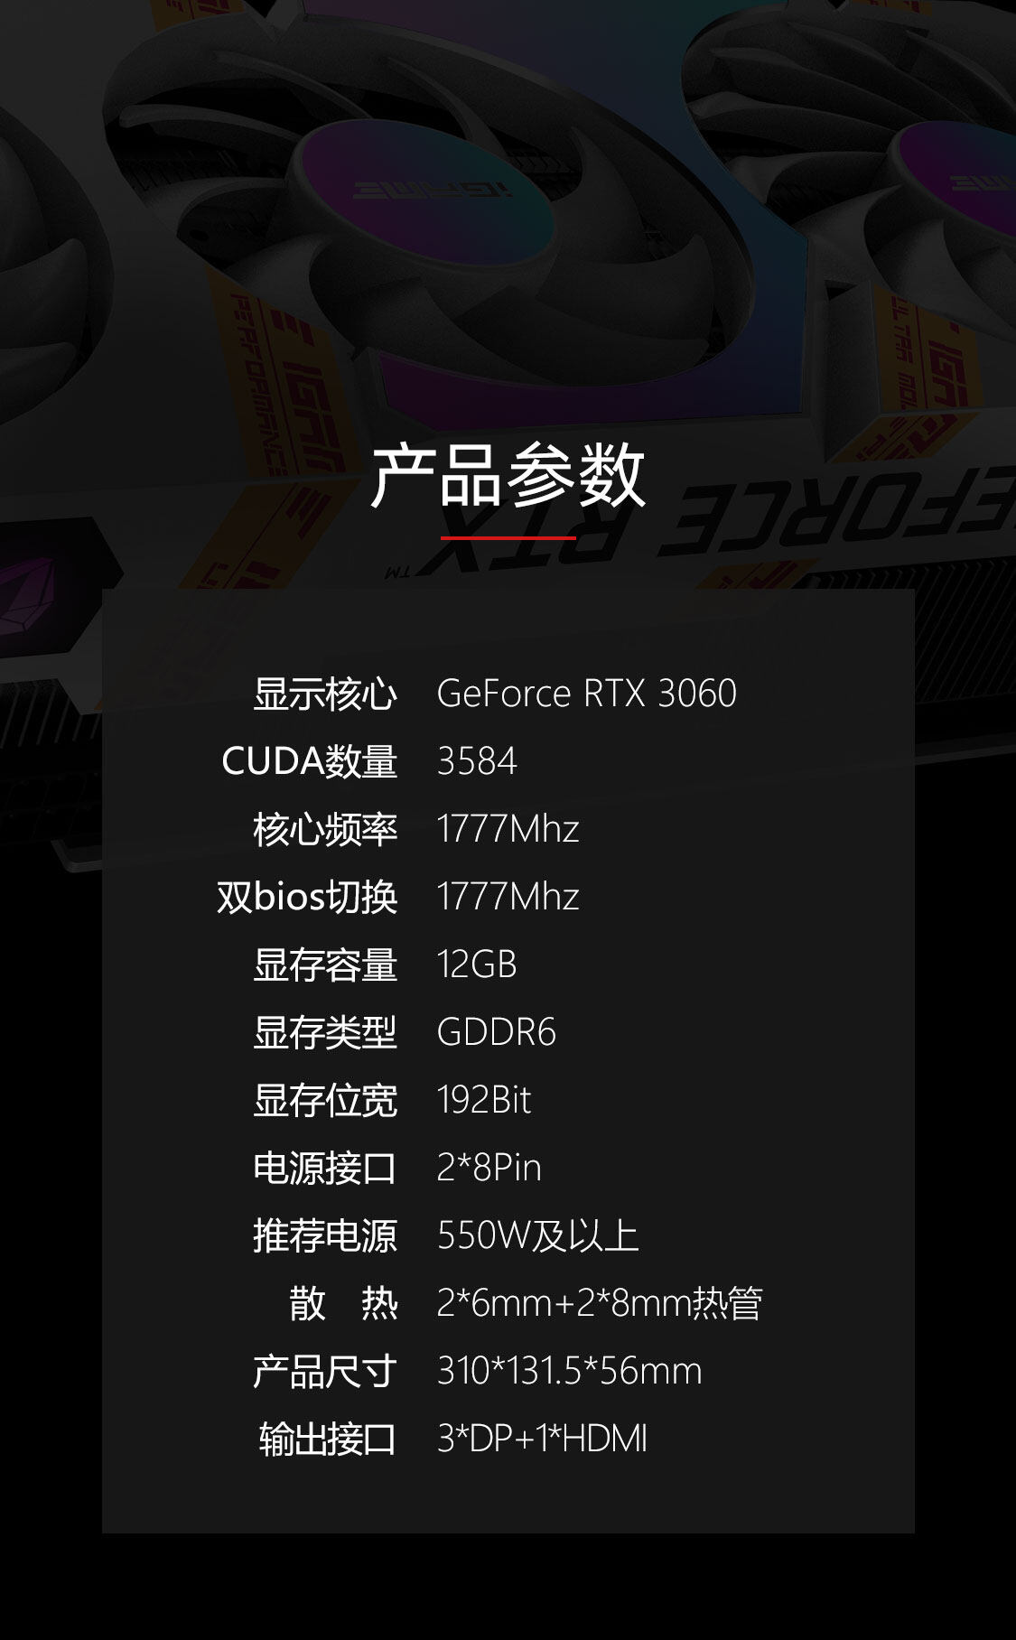Click the 12GB memory capacity value
Viewport: 1016px width, 1640px height.
pos(477,964)
